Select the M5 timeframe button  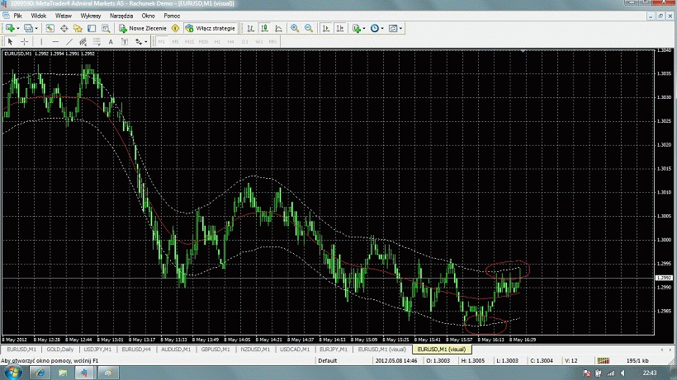pyautogui.click(x=175, y=42)
